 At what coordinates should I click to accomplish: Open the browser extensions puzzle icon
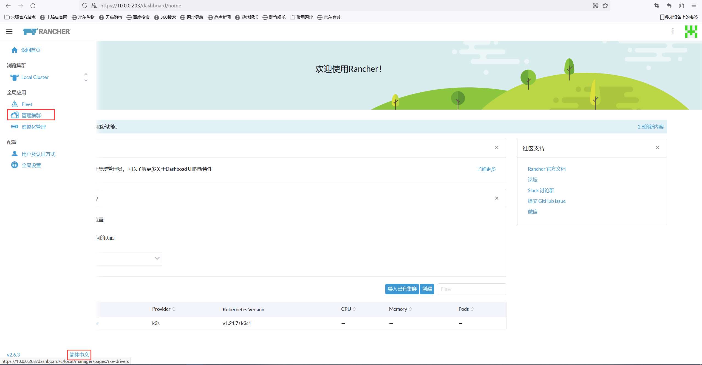[x=681, y=5]
